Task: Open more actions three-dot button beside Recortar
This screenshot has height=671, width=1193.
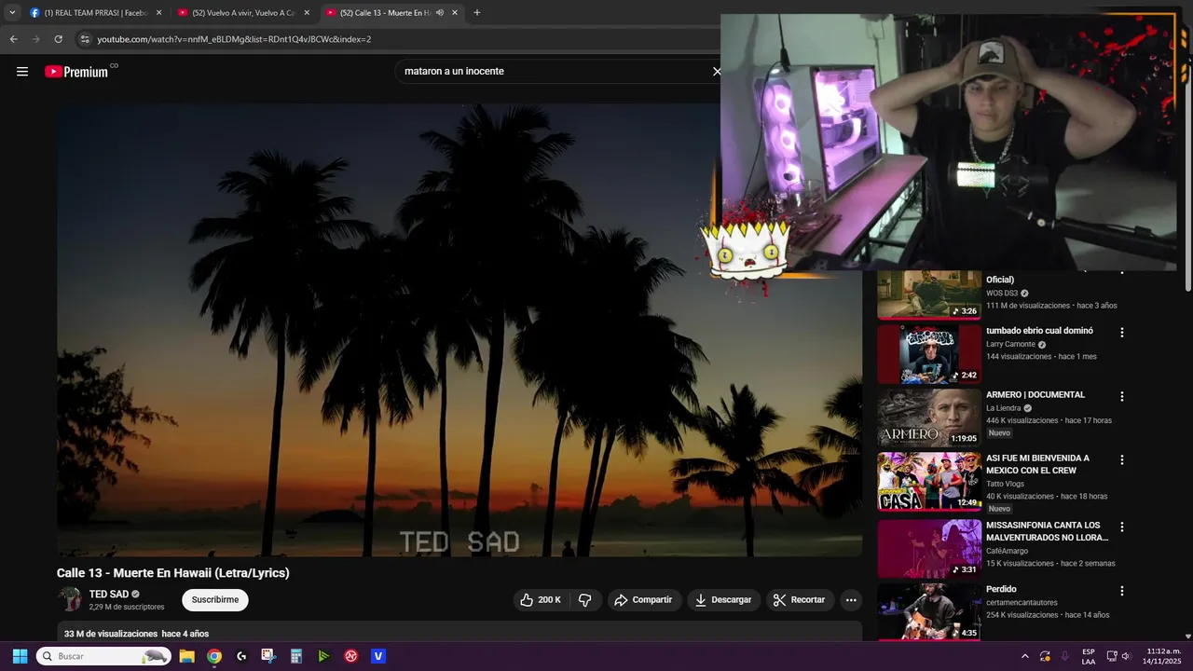Action: pyautogui.click(x=851, y=600)
